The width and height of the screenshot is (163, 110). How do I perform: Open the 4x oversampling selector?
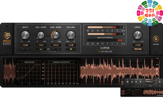pyautogui.click(x=41, y=49)
